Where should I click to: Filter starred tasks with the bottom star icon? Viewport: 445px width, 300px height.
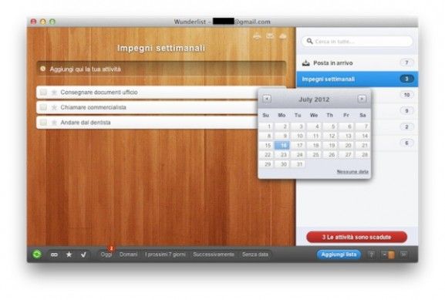click(x=69, y=254)
